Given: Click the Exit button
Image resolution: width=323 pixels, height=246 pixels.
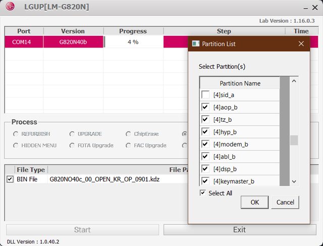Looking at the screenshot, I should tap(239, 230).
